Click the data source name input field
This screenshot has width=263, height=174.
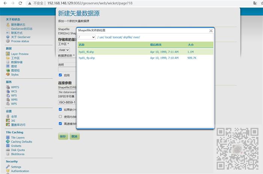point(67,60)
